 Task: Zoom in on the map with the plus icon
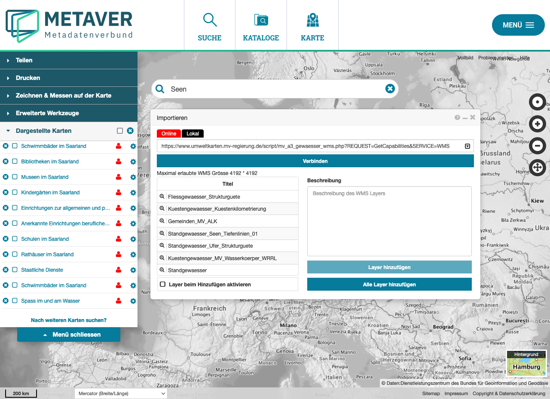coord(538,124)
